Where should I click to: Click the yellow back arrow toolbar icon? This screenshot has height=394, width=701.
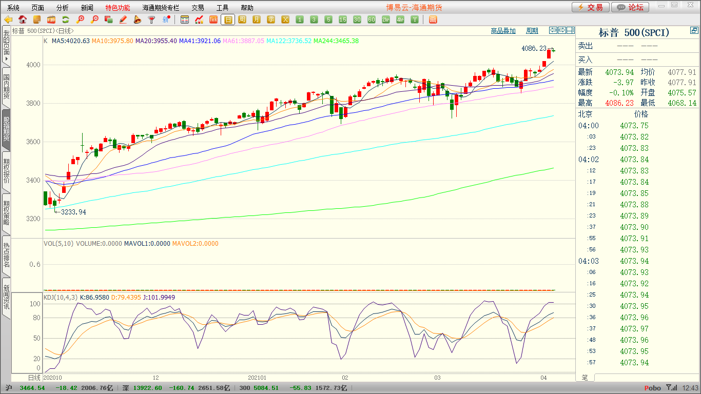coord(8,20)
